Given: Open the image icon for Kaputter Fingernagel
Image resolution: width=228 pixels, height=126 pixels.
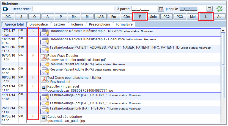Looking at the screenshot, I should pyautogui.click(x=44, y=88).
